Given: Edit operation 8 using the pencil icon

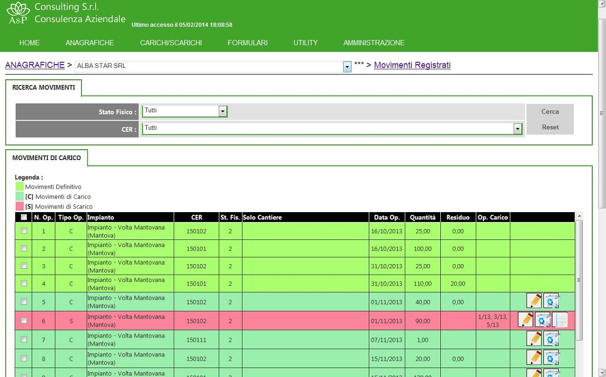Looking at the screenshot, I should tap(534, 358).
